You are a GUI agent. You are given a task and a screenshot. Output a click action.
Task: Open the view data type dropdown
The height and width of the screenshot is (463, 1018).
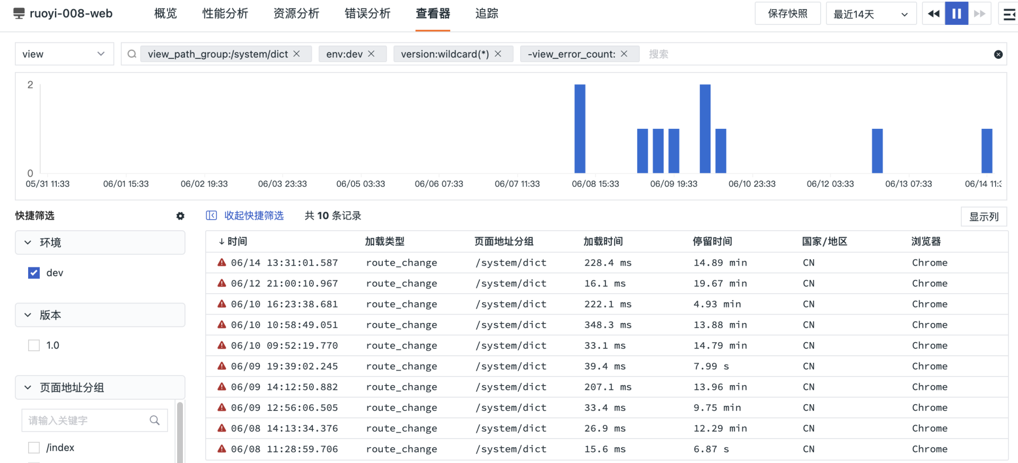pos(64,54)
